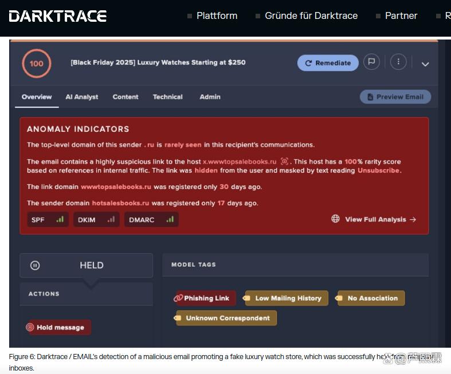Click the Unsubscribe highlighted text
Image resolution: width=451 pixels, height=374 pixels.
[379, 171]
